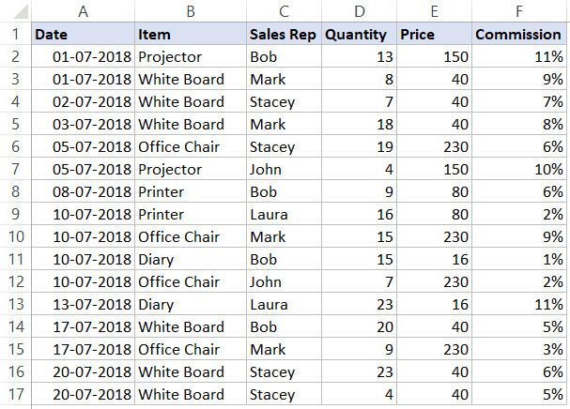Screen dimensions: 570x409
Task: Select column C header
Action: [x=283, y=11]
